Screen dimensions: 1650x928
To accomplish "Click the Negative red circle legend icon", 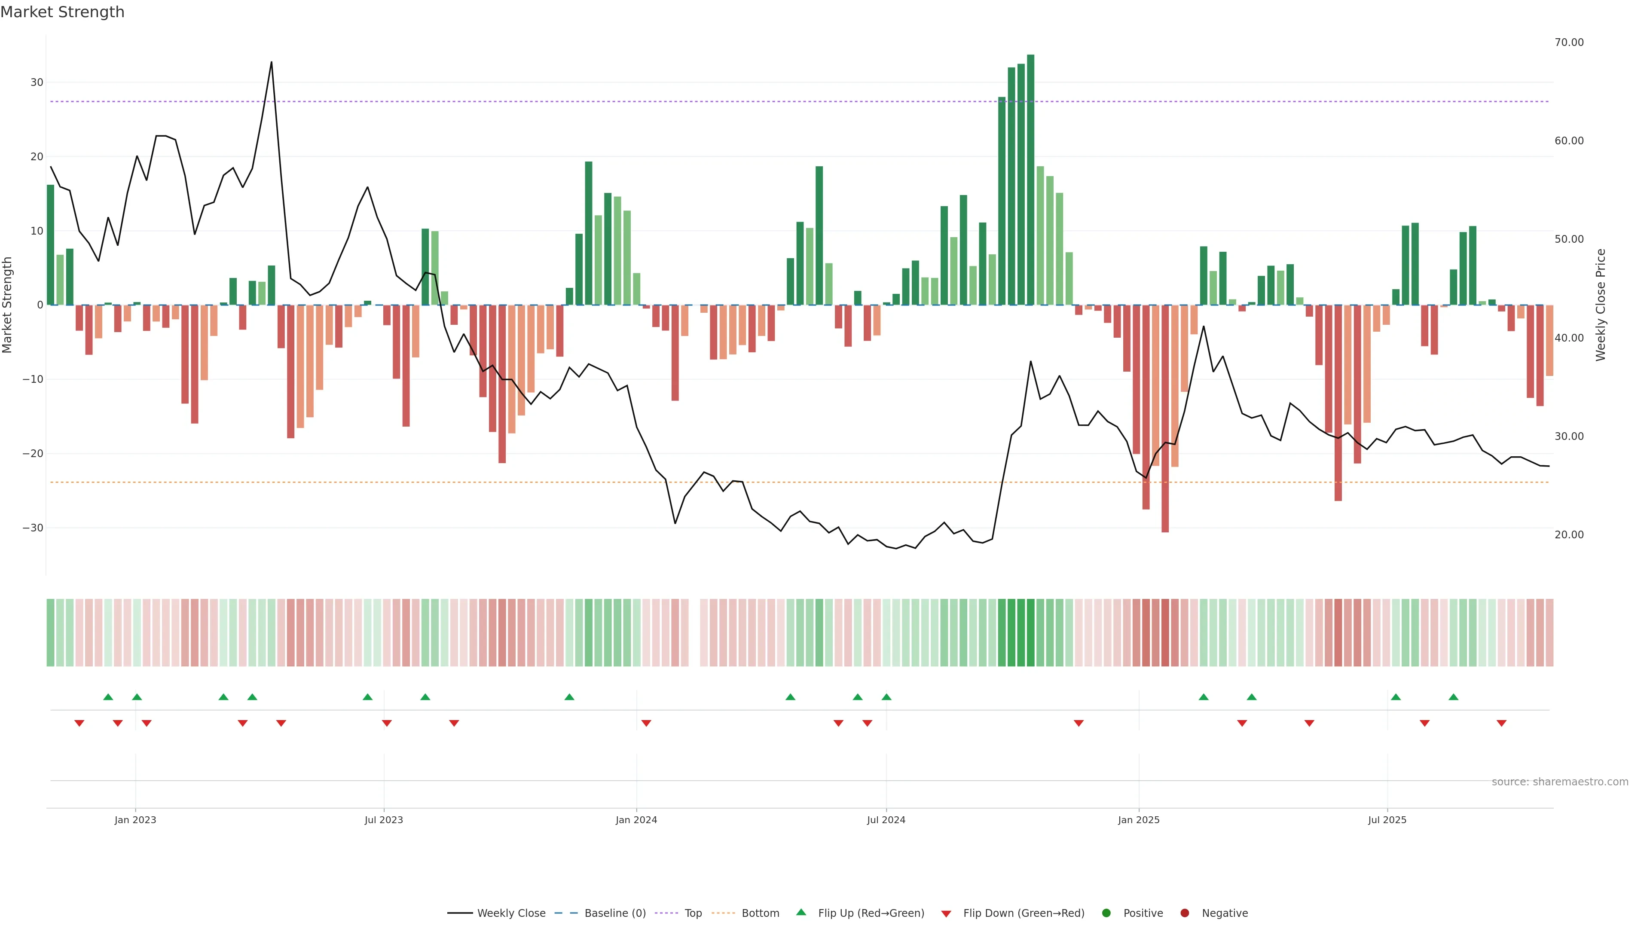I will [1184, 913].
